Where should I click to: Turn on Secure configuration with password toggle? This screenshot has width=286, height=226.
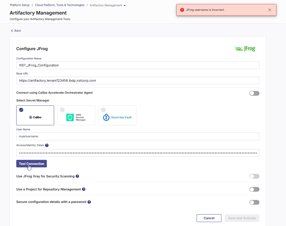pyautogui.click(x=254, y=202)
